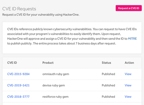This screenshot has height=105, width=144.
Task: Click the CVE ID column header
Action: coord(12,63)
